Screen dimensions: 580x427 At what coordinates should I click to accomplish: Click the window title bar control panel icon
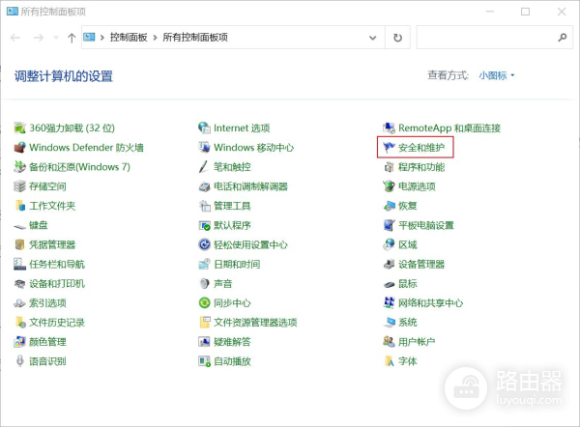click(13, 11)
